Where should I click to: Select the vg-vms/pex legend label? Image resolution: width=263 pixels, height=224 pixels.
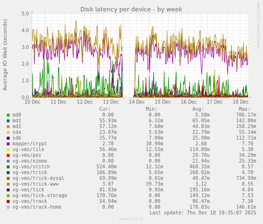coord(26,155)
